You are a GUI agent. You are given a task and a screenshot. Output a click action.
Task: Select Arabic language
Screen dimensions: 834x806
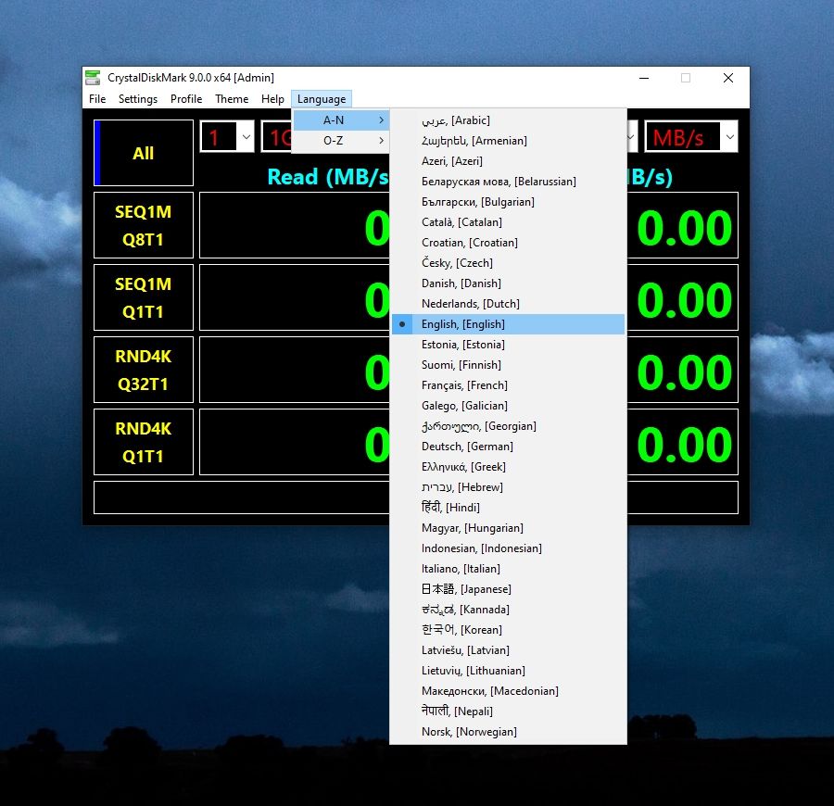click(508, 120)
